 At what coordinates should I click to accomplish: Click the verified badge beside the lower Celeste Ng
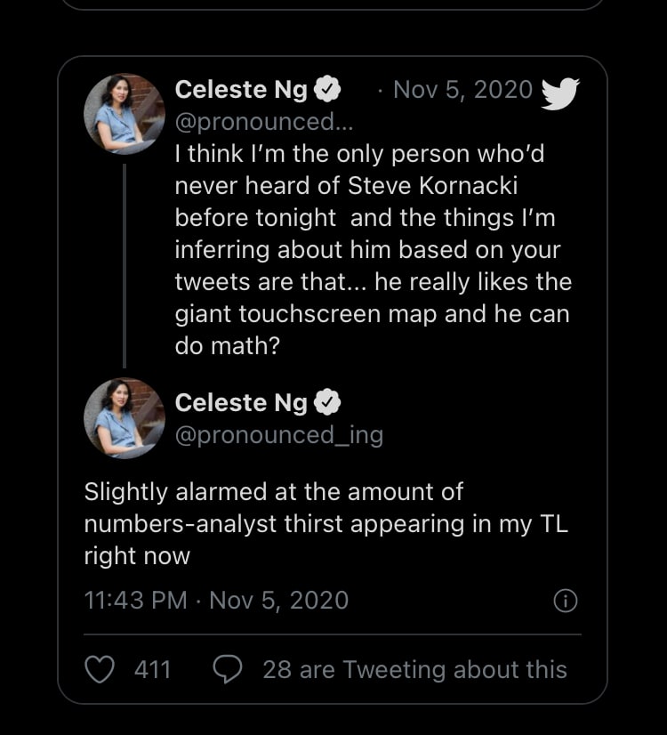(x=329, y=403)
